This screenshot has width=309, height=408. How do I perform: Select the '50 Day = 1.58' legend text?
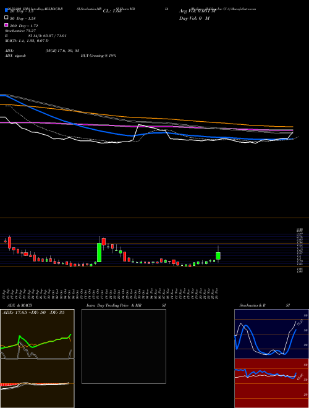(x=23, y=18)
